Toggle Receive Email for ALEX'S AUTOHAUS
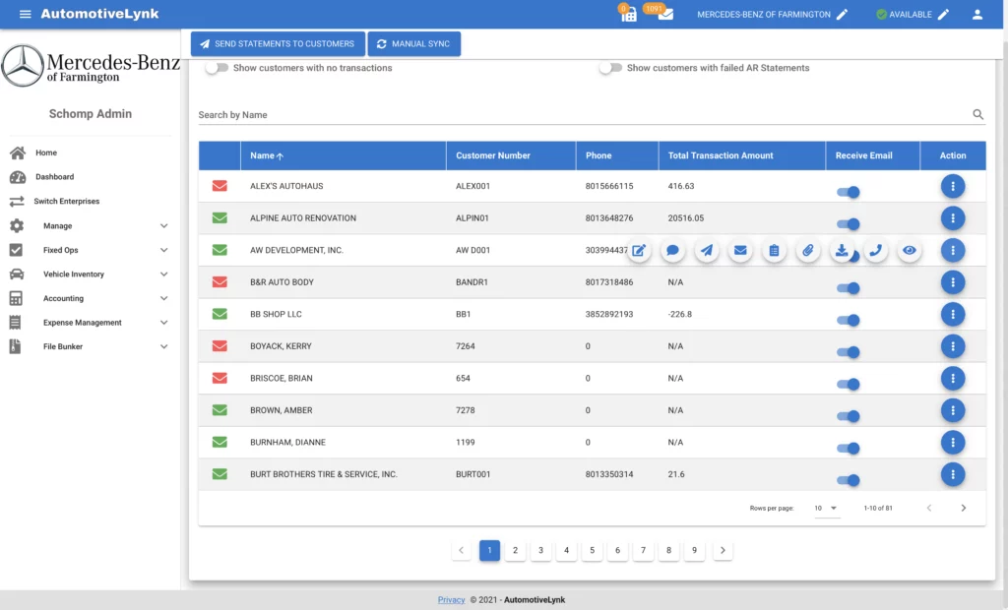The width and height of the screenshot is (1008, 610). click(x=848, y=192)
